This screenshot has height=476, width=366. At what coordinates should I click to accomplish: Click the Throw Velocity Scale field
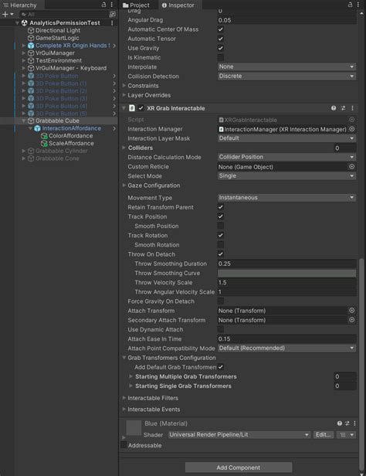[x=286, y=282]
